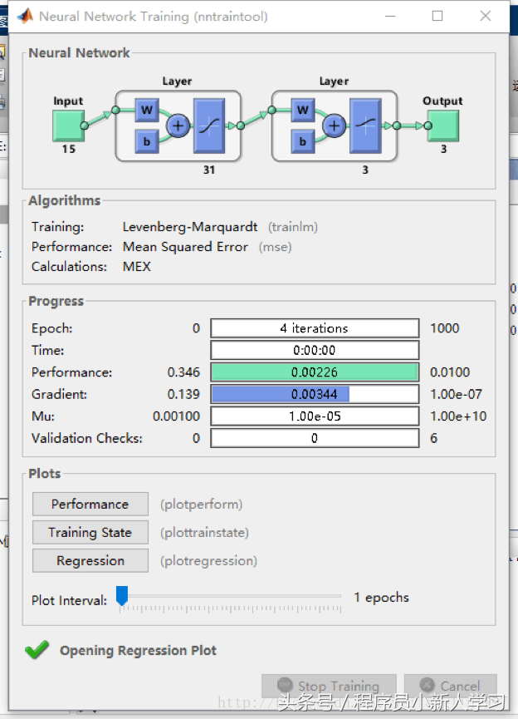Click linear transfer function block in second layer
Viewport: 518px width, 719px height.
click(x=365, y=126)
